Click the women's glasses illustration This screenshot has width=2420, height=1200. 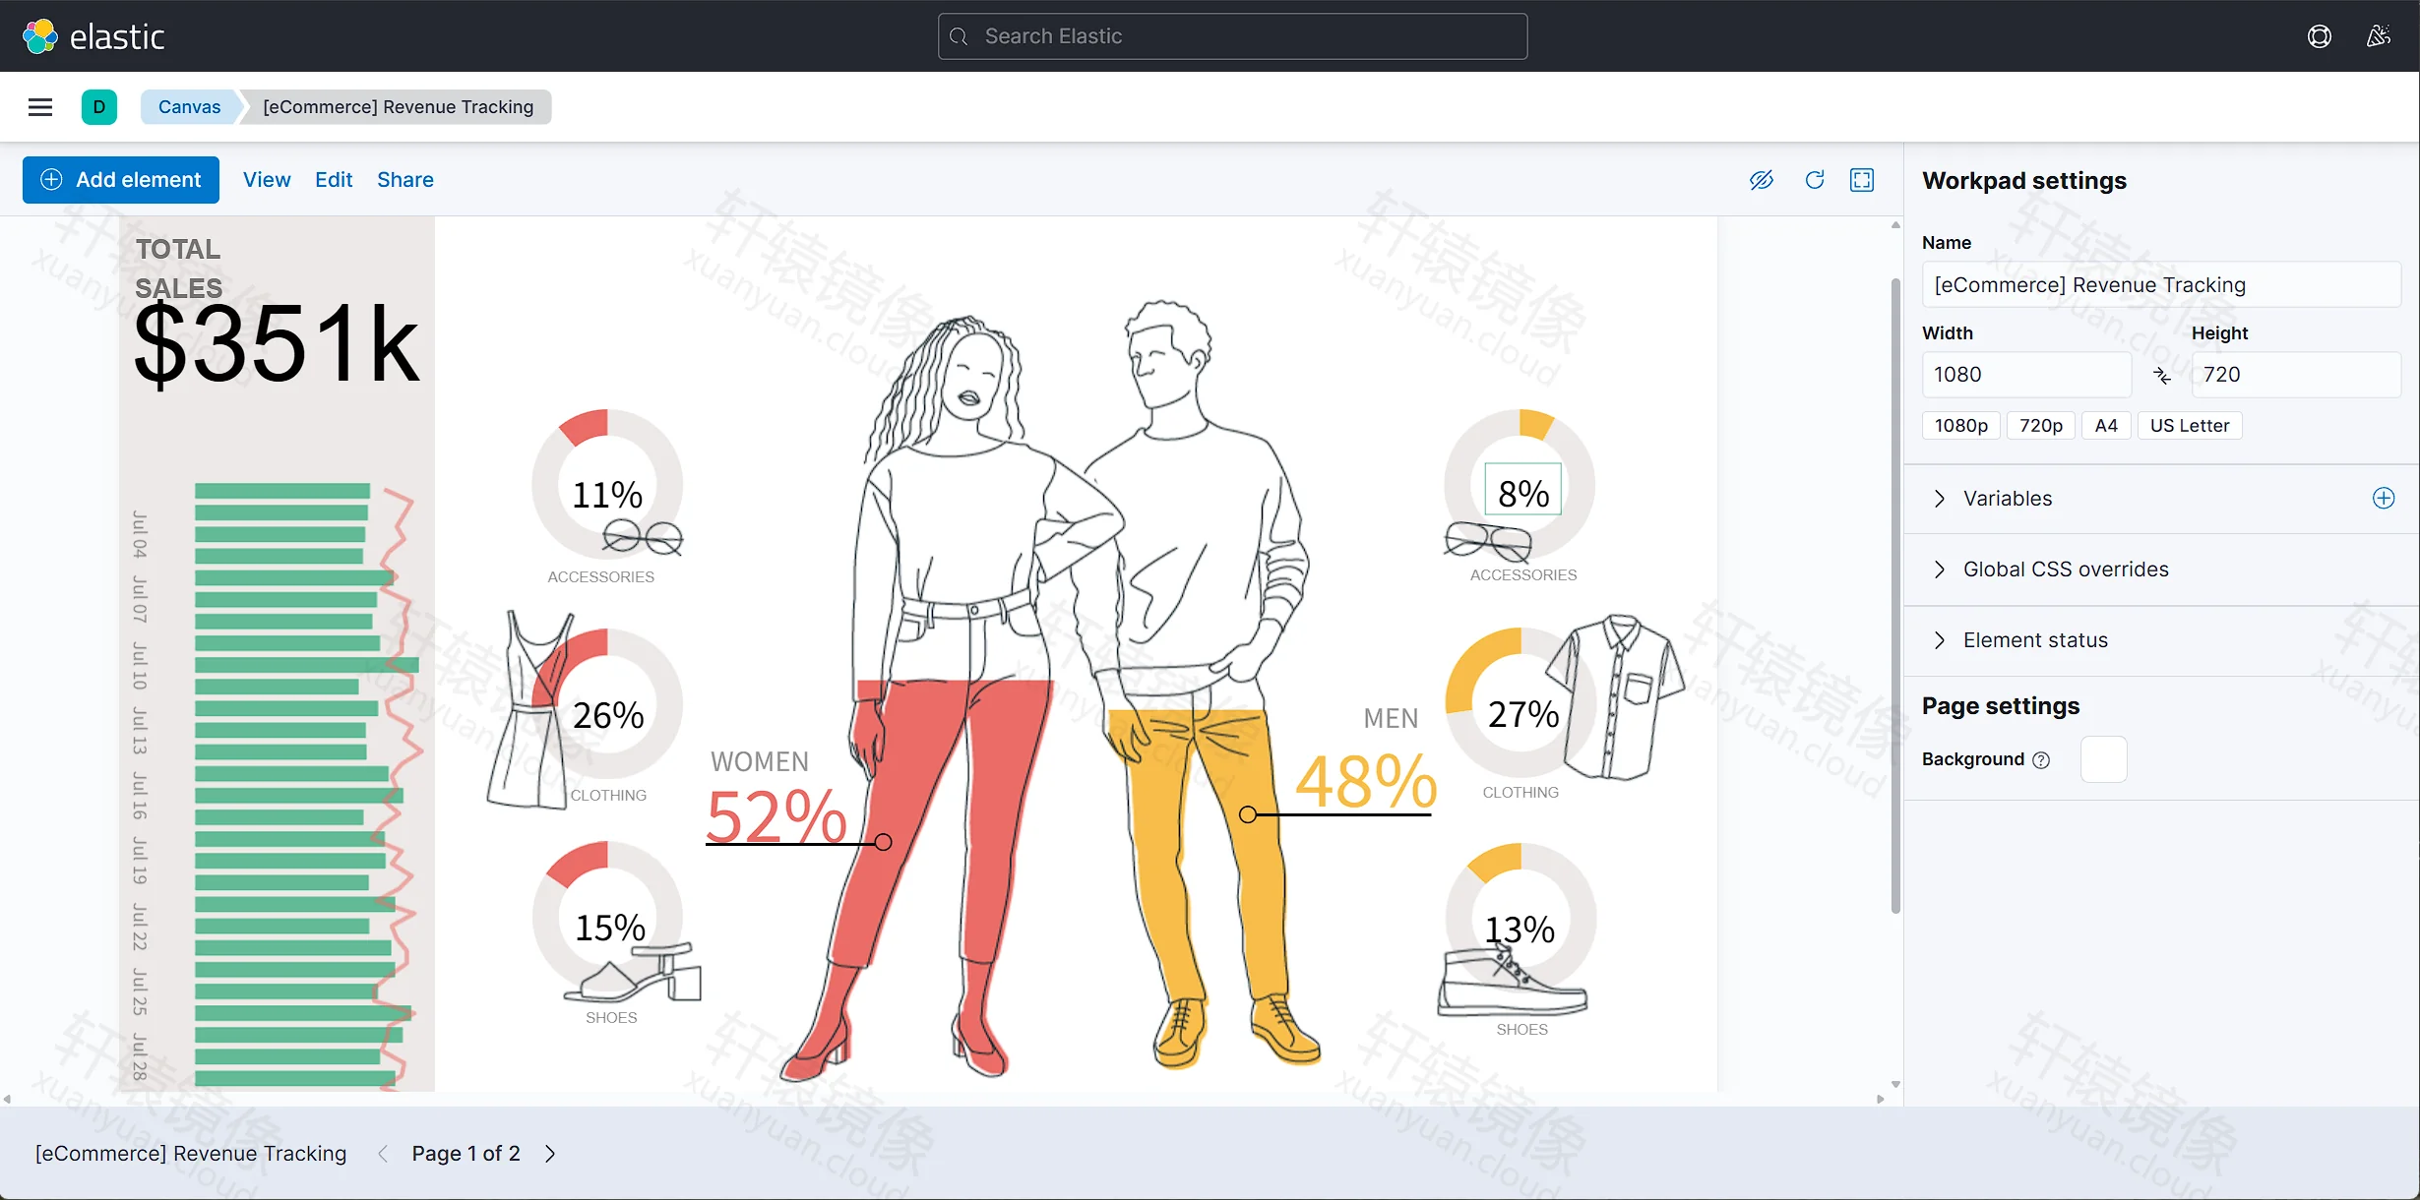pos(643,537)
